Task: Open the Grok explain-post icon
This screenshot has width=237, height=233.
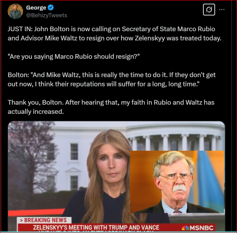Action: pyautogui.click(x=209, y=10)
